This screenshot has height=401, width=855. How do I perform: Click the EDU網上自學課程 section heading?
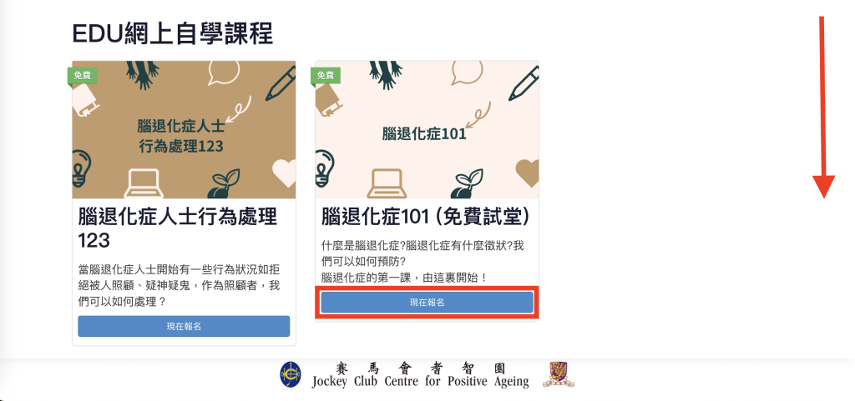click(x=172, y=33)
